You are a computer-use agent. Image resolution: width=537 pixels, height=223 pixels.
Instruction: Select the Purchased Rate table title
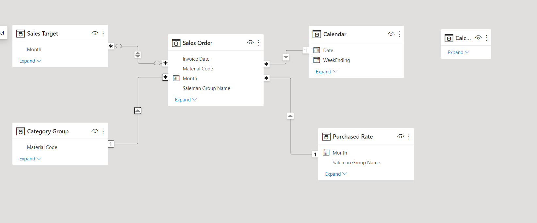click(353, 137)
